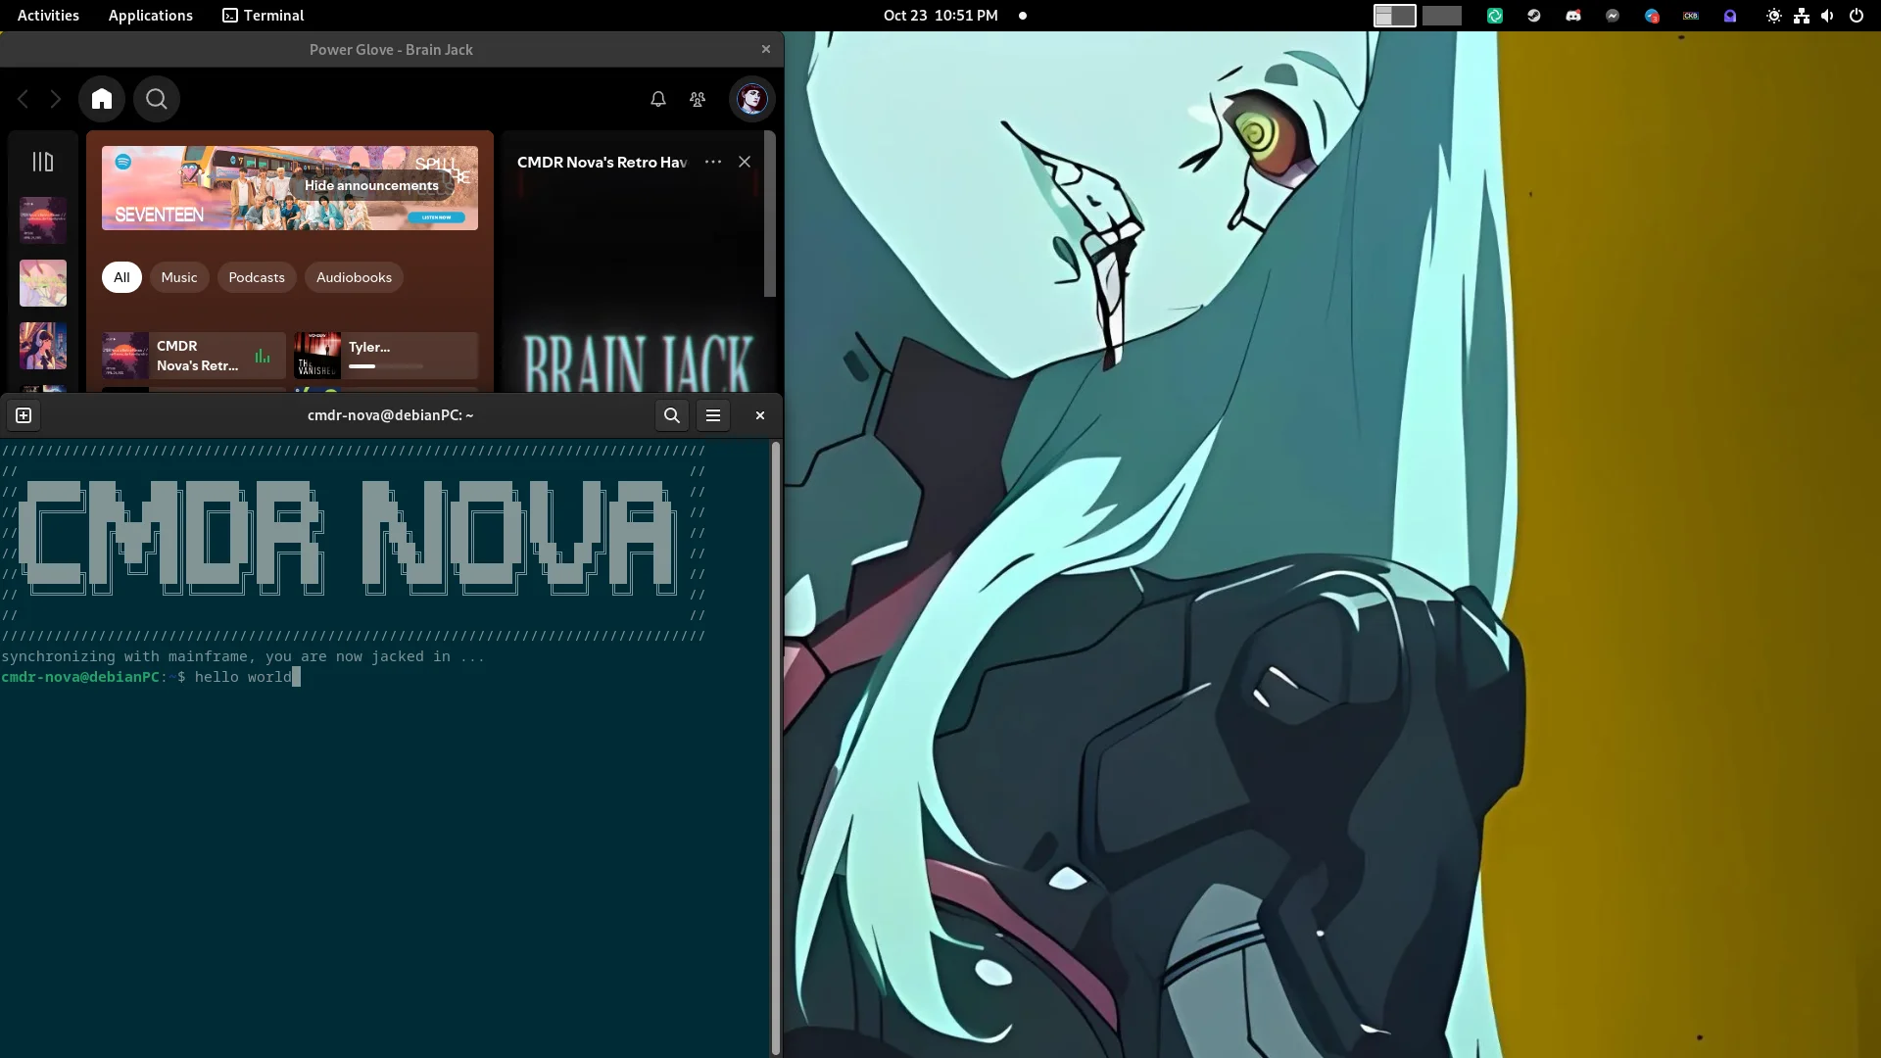
Task: Open the terminal Find search button
Action: click(x=672, y=415)
